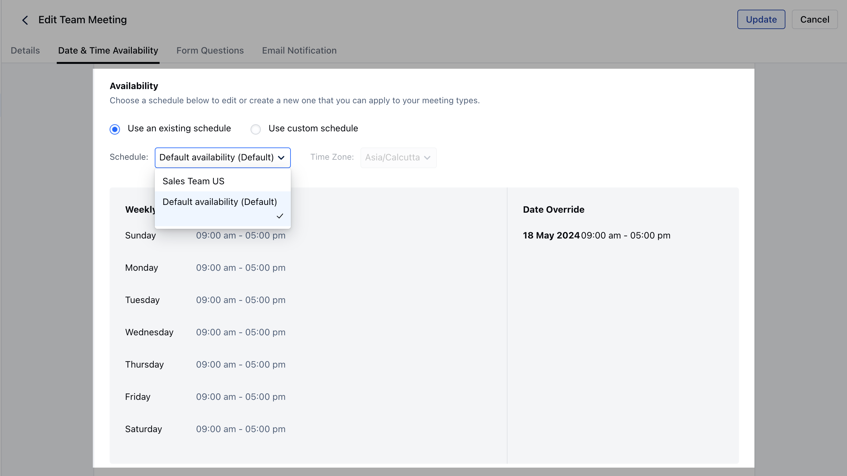
Task: Click Sunday's 09:00 am - 05:00 pm hours
Action: [x=241, y=235]
